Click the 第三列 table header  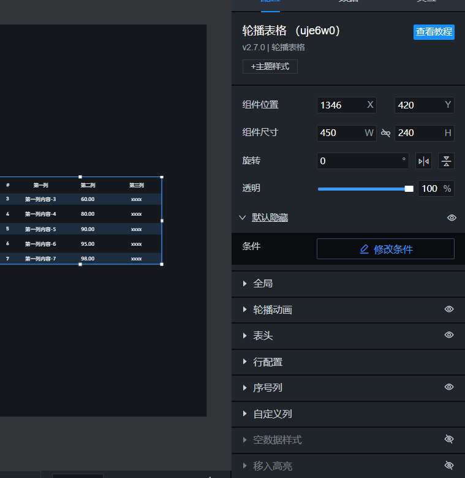click(x=137, y=185)
